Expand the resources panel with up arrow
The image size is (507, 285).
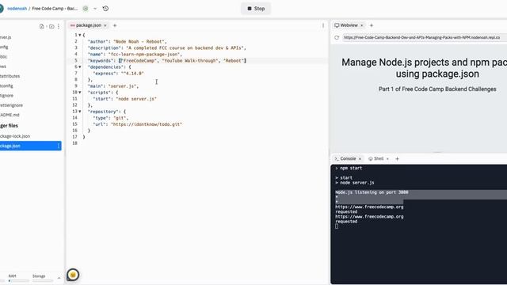click(59, 278)
